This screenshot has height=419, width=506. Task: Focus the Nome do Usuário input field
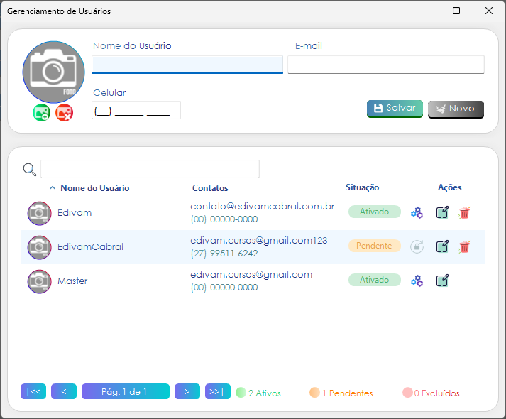187,65
